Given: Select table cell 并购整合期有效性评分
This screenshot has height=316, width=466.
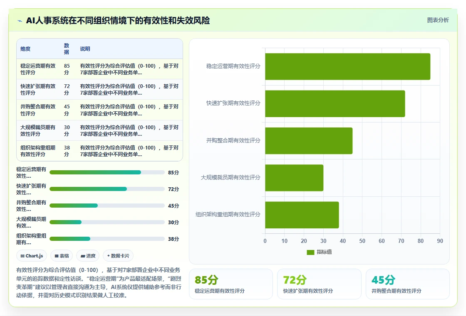Looking at the screenshot, I should click(x=38, y=110).
